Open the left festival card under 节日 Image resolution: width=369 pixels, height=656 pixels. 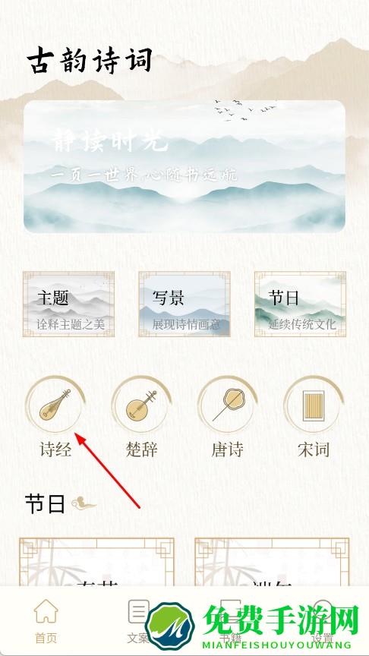[x=96, y=562]
